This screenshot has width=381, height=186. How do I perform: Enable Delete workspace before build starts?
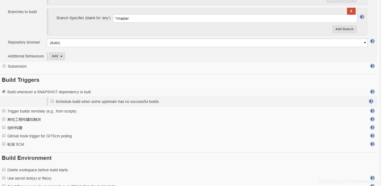pyautogui.click(x=4, y=169)
